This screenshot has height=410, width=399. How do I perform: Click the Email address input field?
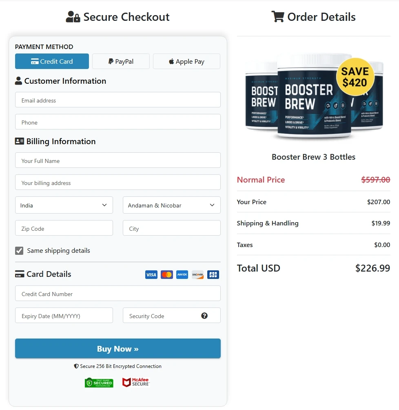[x=117, y=100]
